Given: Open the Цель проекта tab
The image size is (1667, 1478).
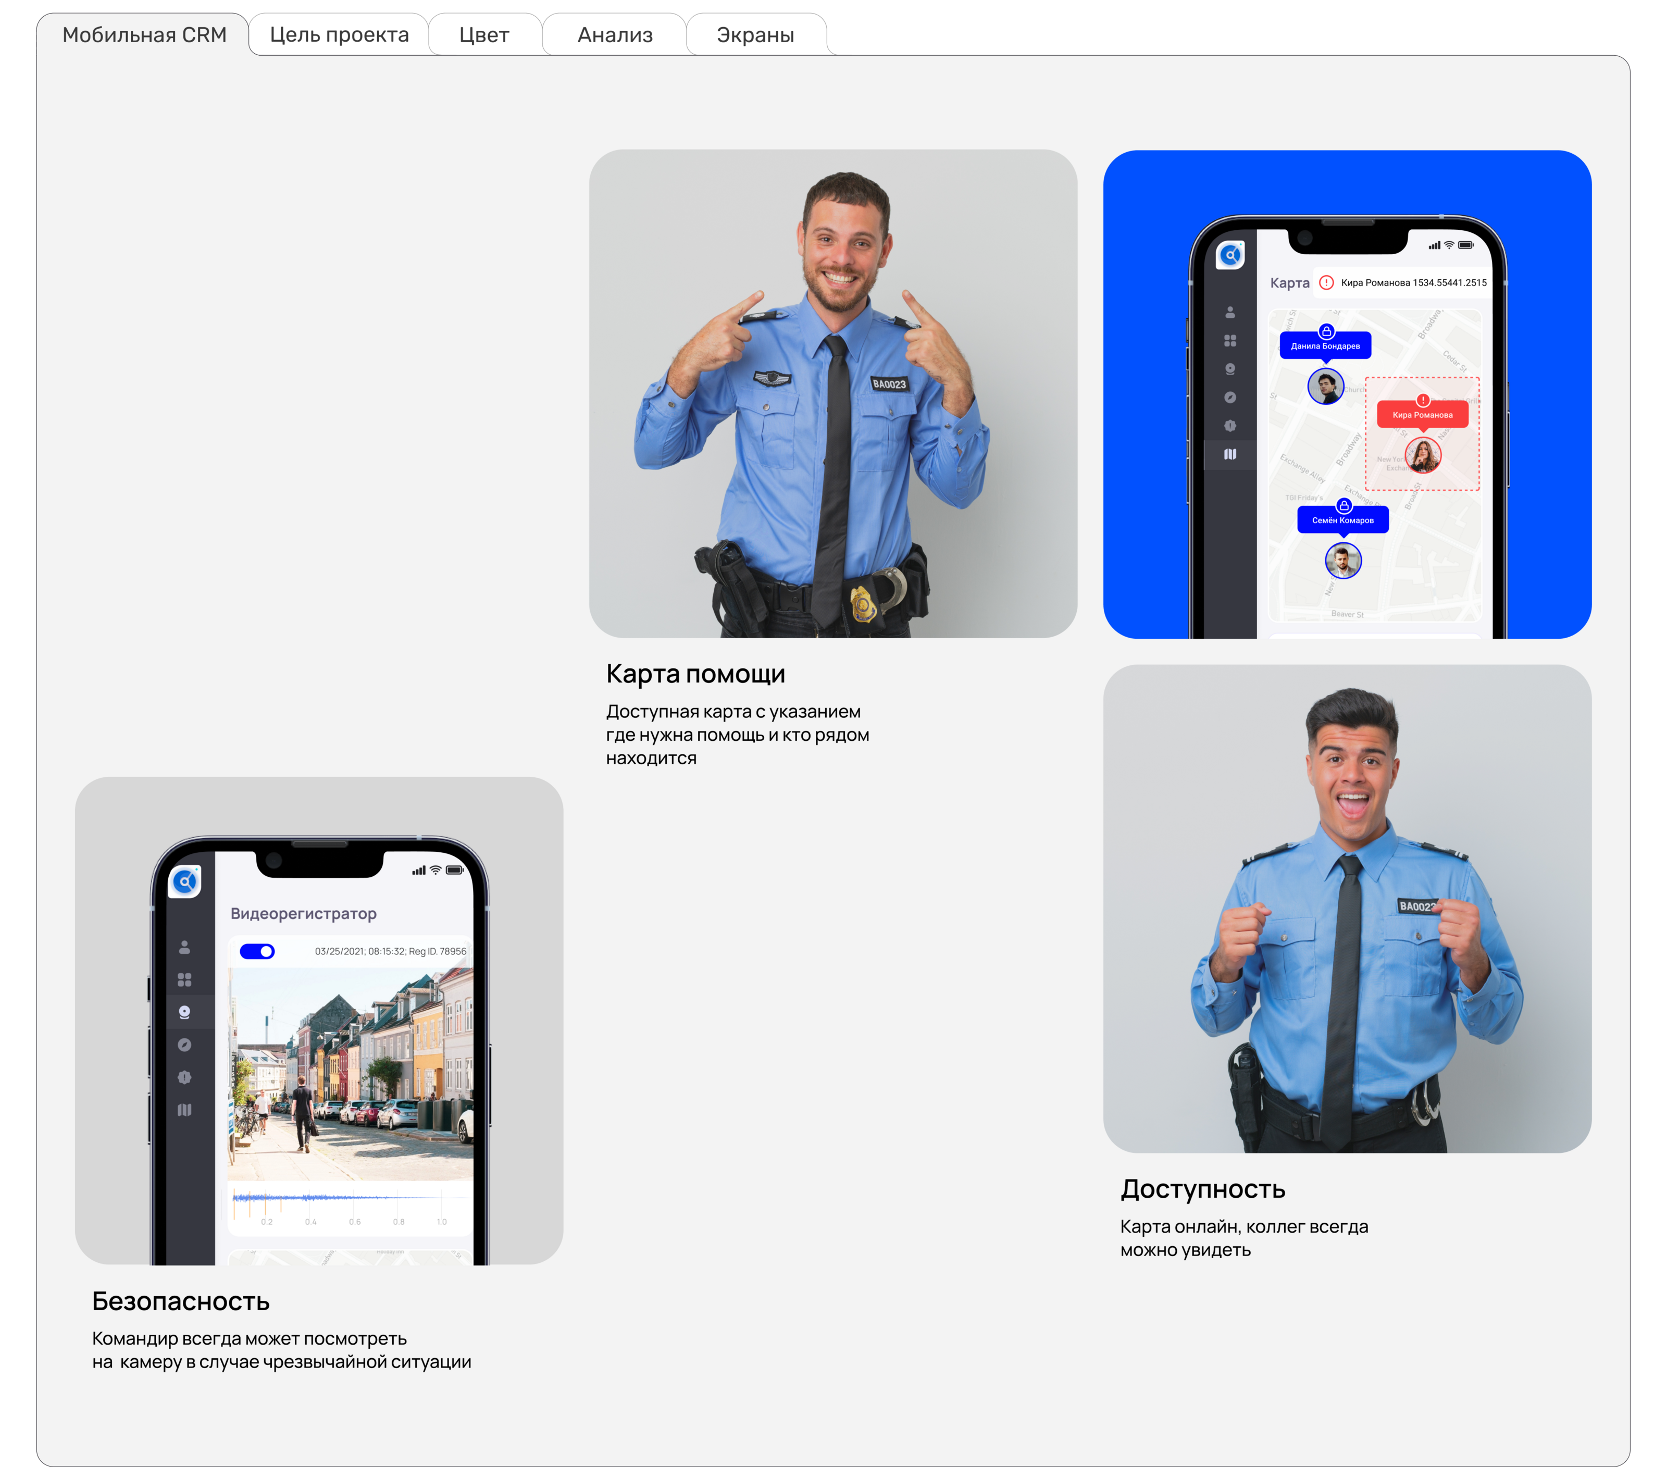Looking at the screenshot, I should click(339, 35).
